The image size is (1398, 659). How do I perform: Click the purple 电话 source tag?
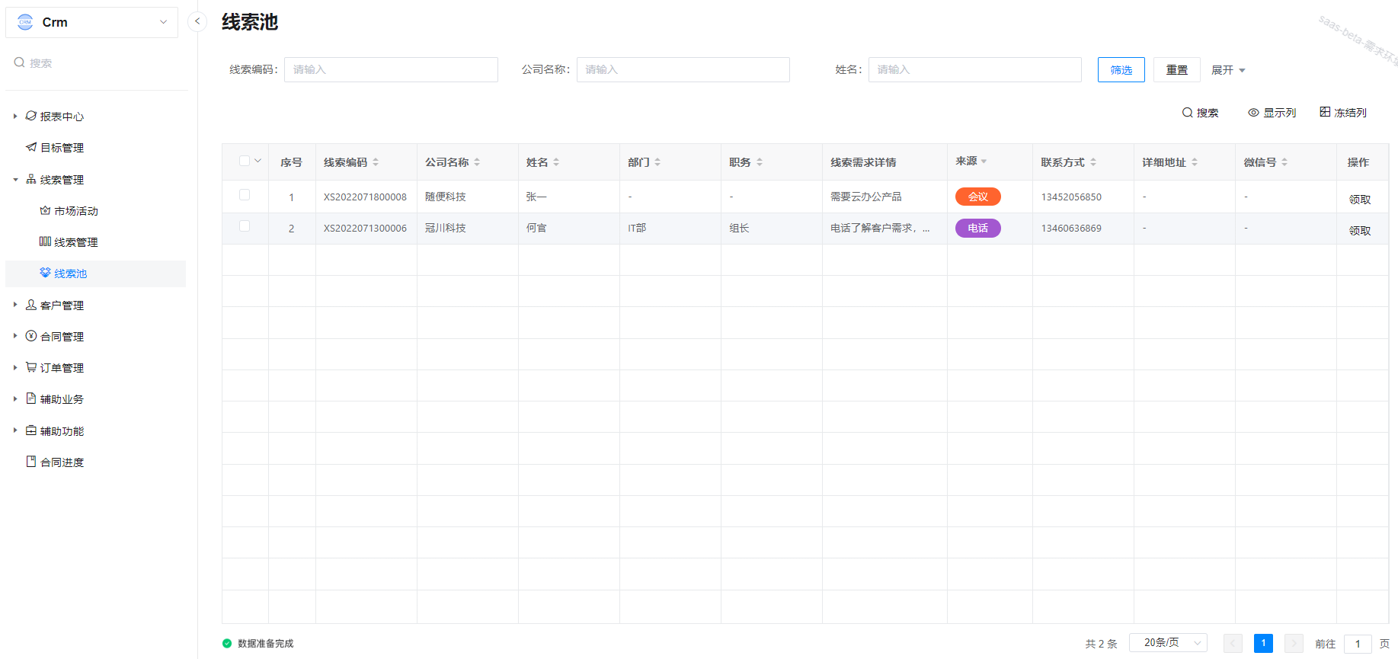[977, 228]
